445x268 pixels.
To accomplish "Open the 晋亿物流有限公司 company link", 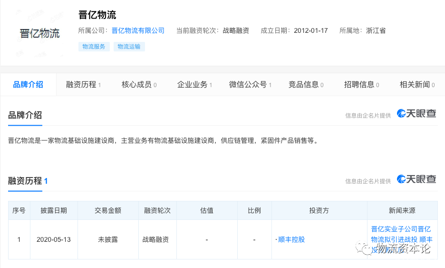I will (x=138, y=30).
